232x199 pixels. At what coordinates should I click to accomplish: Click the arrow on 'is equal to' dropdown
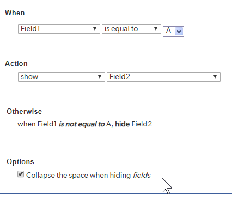(x=156, y=29)
